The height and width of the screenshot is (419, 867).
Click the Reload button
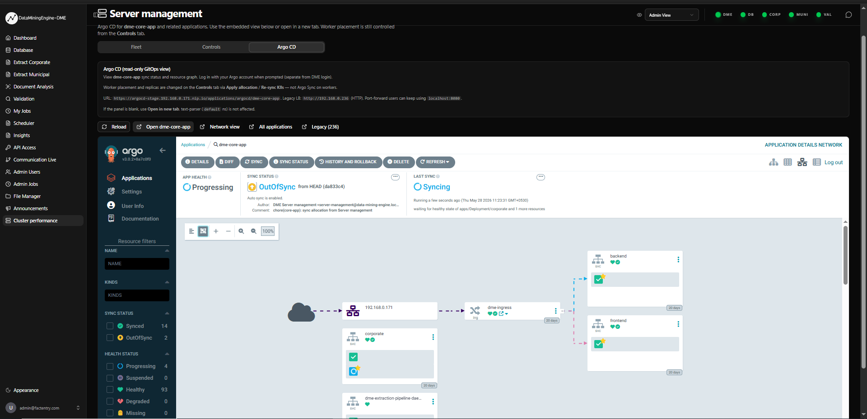(114, 127)
